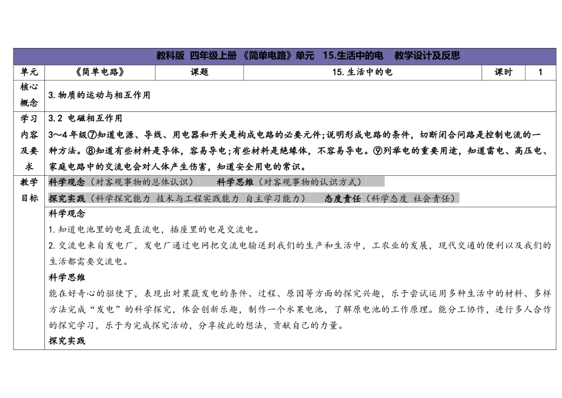
Task: Click bold '探究实践' subheading at bottom
Action: point(67,341)
